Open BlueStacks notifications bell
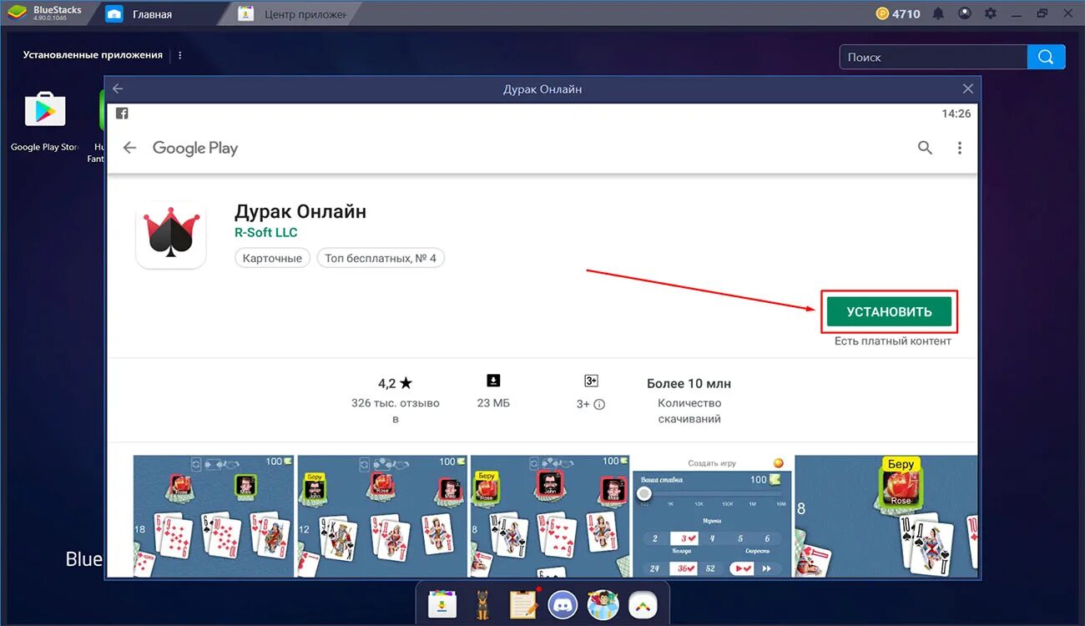Image resolution: width=1085 pixels, height=626 pixels. pos(938,13)
